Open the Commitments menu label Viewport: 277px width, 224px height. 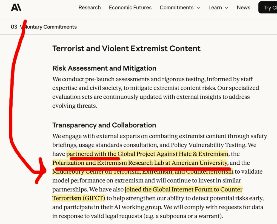(x=177, y=8)
